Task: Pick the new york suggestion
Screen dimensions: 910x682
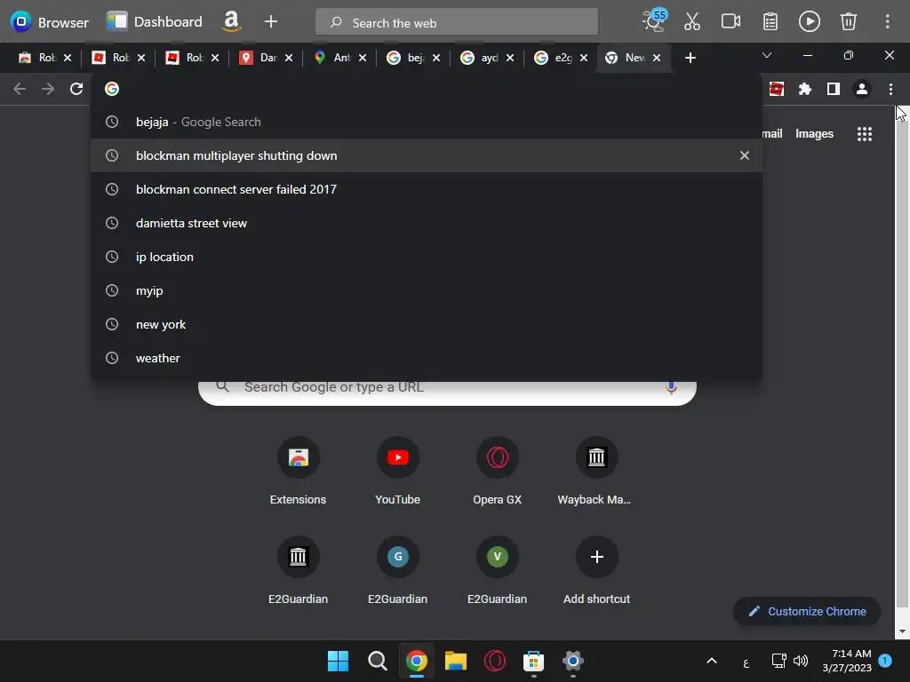Action: 426,324
